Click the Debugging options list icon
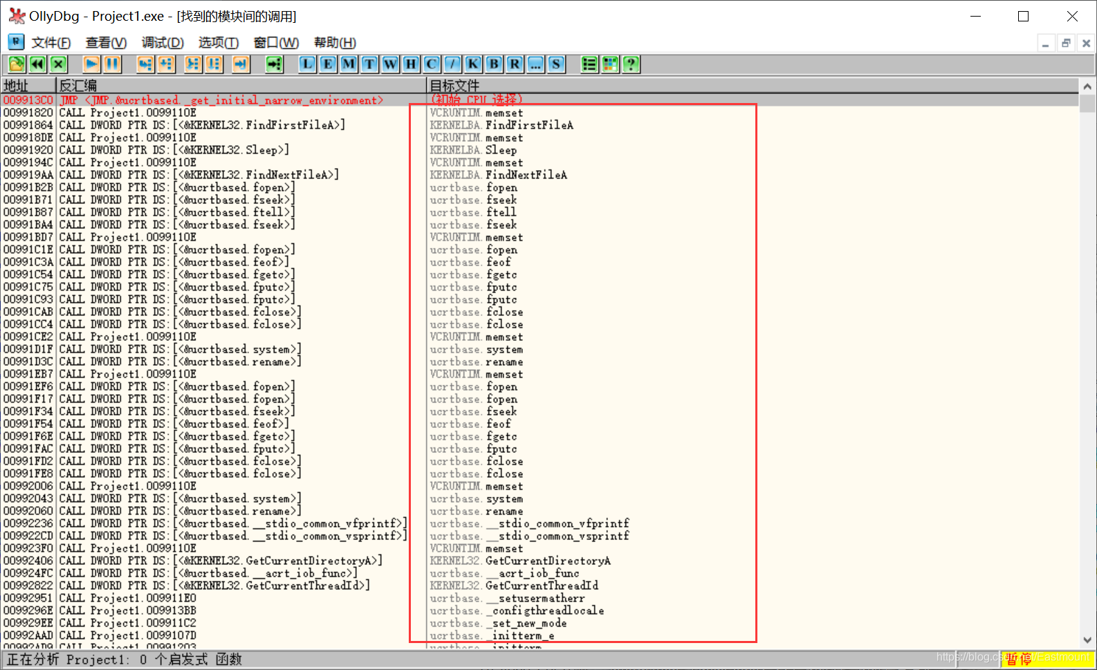This screenshot has width=1097, height=670. tap(589, 64)
